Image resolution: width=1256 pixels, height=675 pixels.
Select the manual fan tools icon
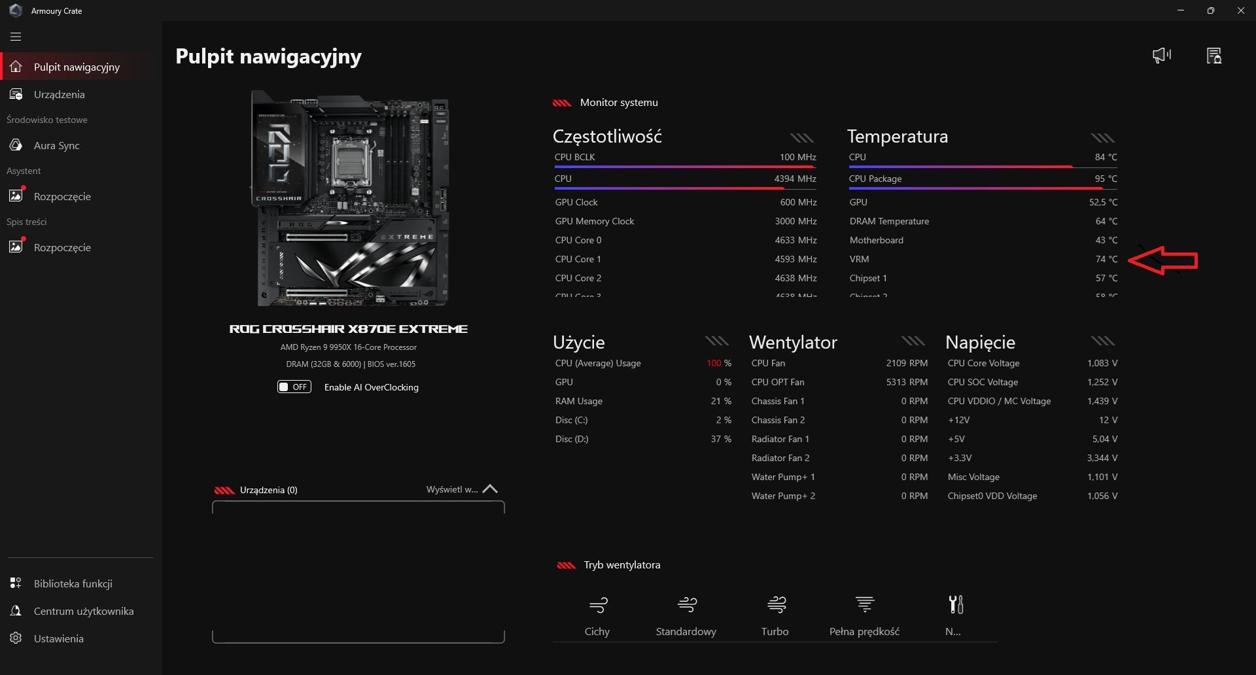coord(956,604)
